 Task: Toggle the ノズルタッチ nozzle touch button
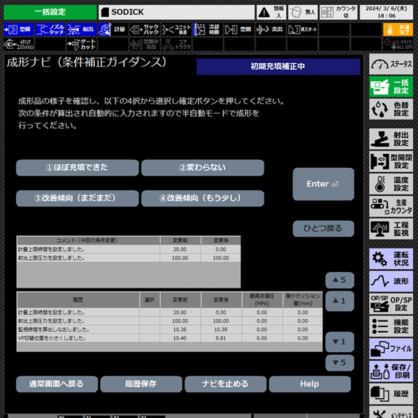(50, 29)
